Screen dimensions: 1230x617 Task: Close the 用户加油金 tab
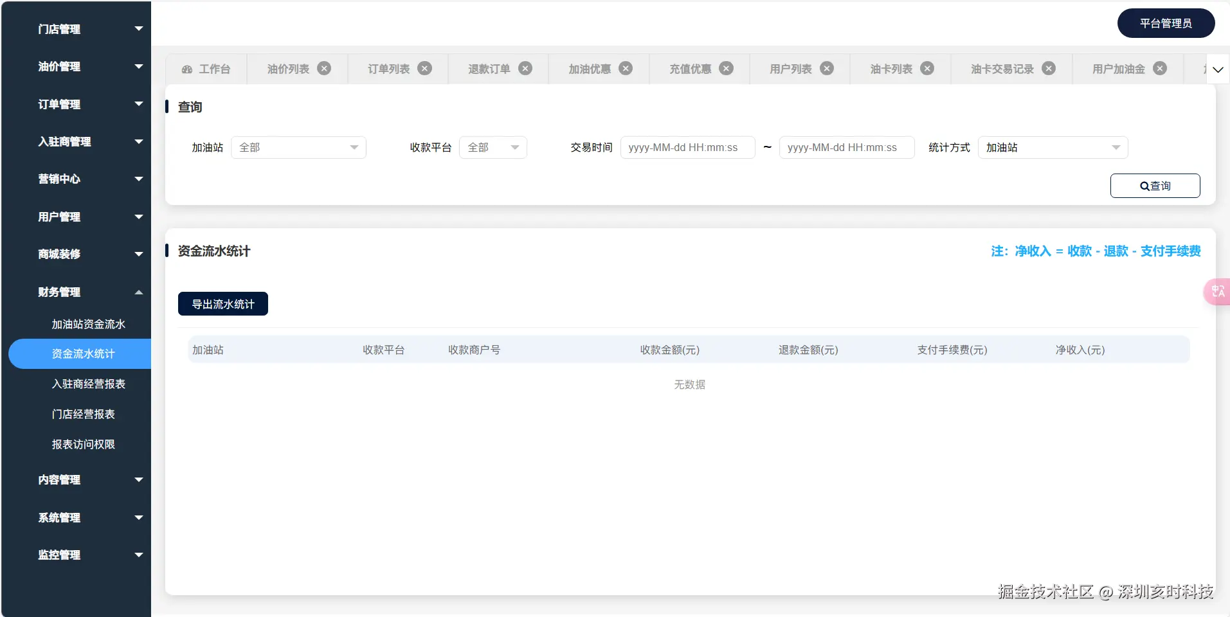coord(1160,68)
